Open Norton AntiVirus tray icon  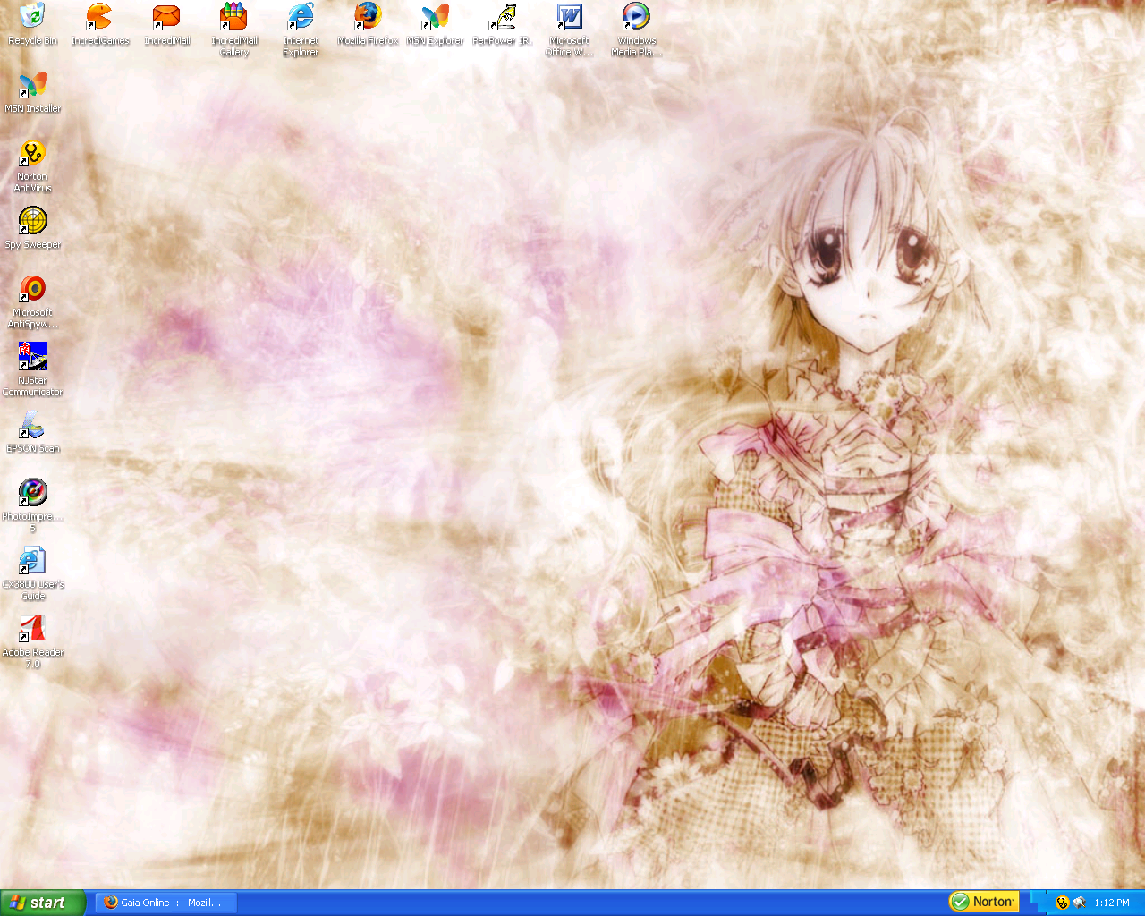tap(1062, 903)
